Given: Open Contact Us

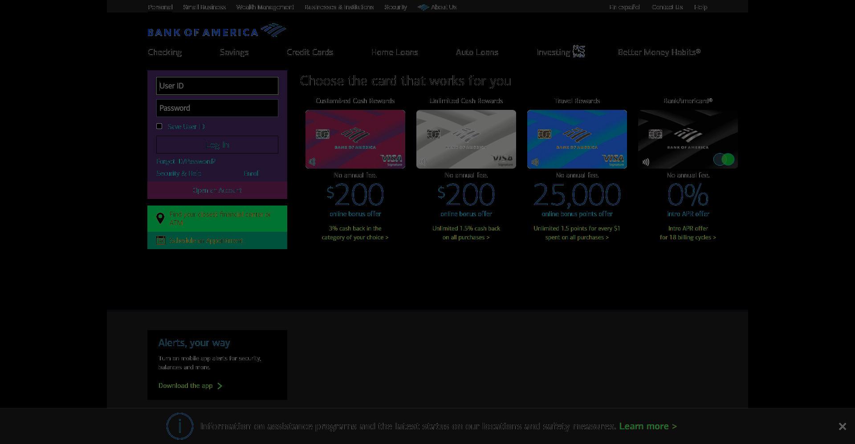Looking at the screenshot, I should point(667,7).
